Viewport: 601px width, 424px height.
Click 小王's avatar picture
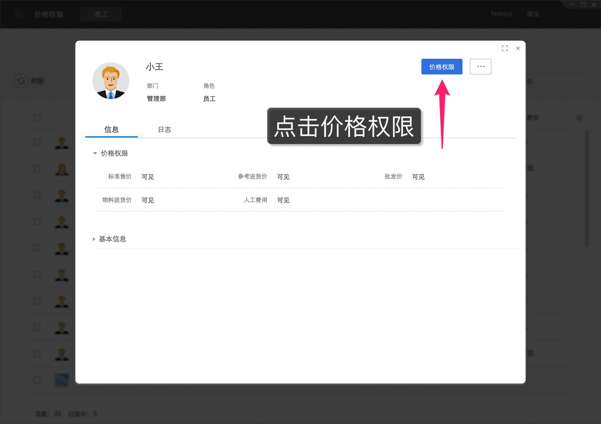pyautogui.click(x=111, y=80)
